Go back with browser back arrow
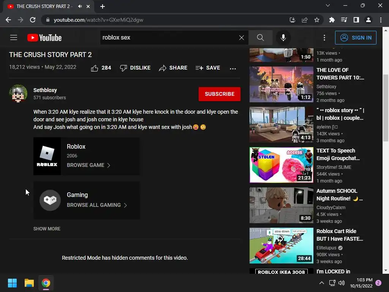Image resolution: width=389 pixels, height=292 pixels. [8, 20]
